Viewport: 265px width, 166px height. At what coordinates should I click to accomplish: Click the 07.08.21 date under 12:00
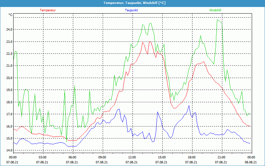131,162
